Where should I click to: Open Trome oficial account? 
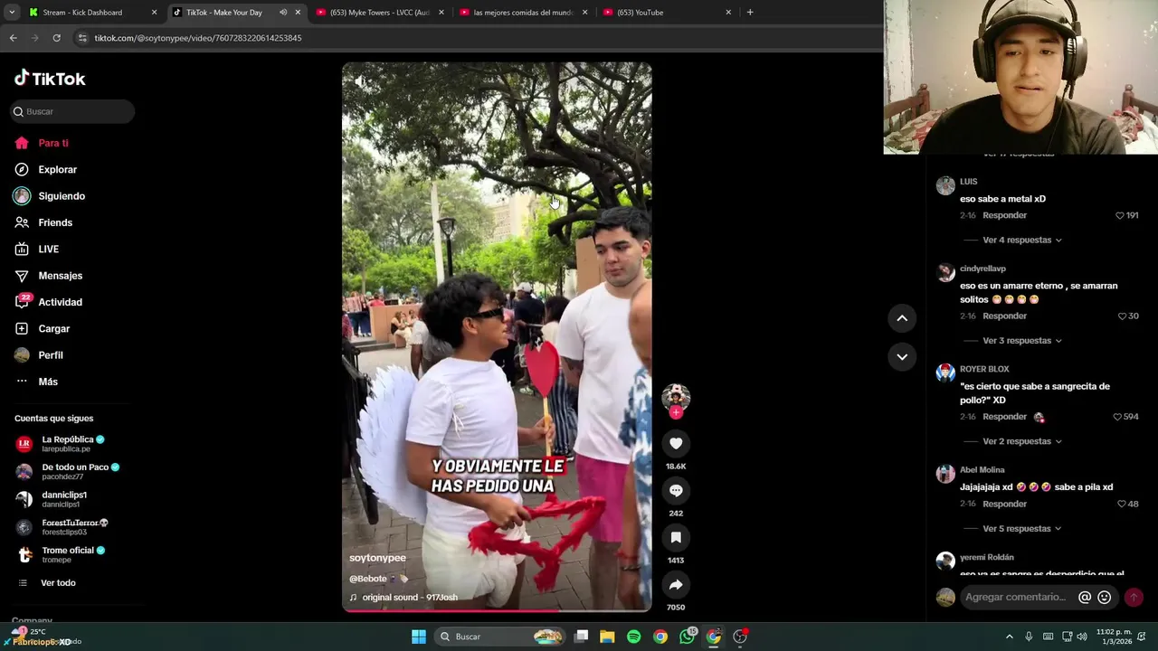click(x=60, y=554)
